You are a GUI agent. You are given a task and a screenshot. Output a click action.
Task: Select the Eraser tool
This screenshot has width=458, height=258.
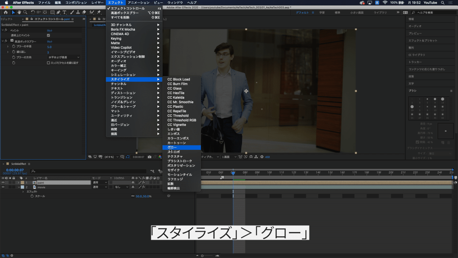(84, 12)
